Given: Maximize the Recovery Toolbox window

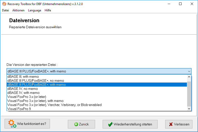Looking at the screenshot, I should point(180,4).
